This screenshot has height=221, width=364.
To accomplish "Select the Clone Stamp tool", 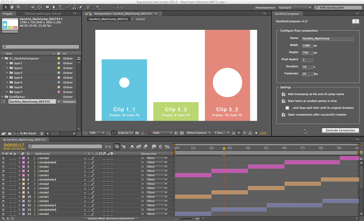I will [74, 7].
